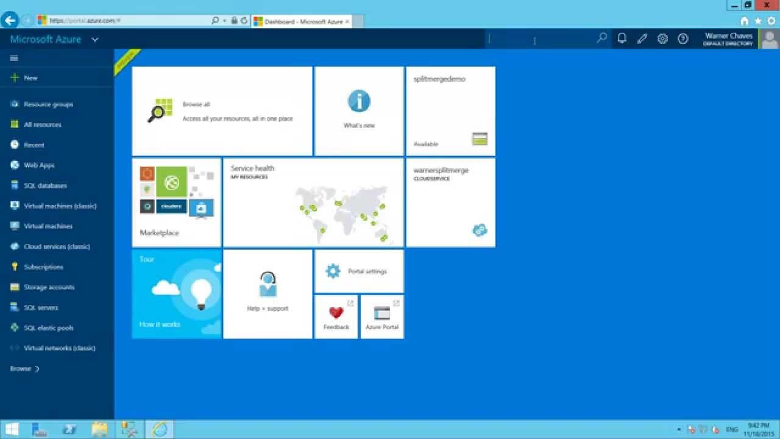Click the Portal settings gear tile
Viewport: 780px width, 439px height.
(x=359, y=271)
